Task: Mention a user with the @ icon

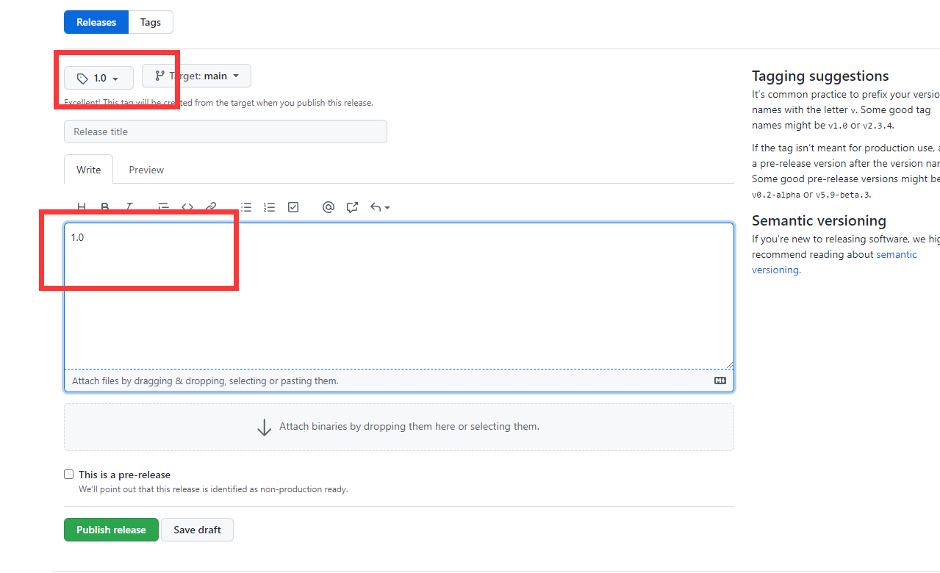Action: tap(329, 207)
